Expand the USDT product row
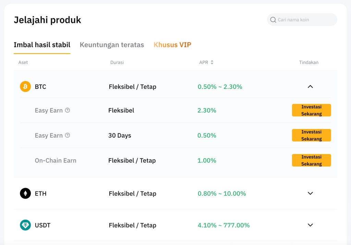The image size is (351, 245). point(310,225)
